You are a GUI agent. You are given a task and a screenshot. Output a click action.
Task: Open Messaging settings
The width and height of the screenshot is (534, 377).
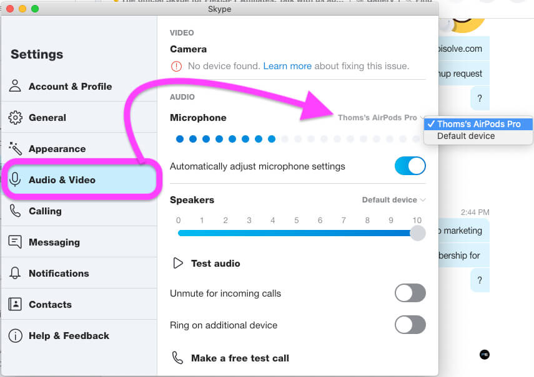pyautogui.click(x=79, y=242)
